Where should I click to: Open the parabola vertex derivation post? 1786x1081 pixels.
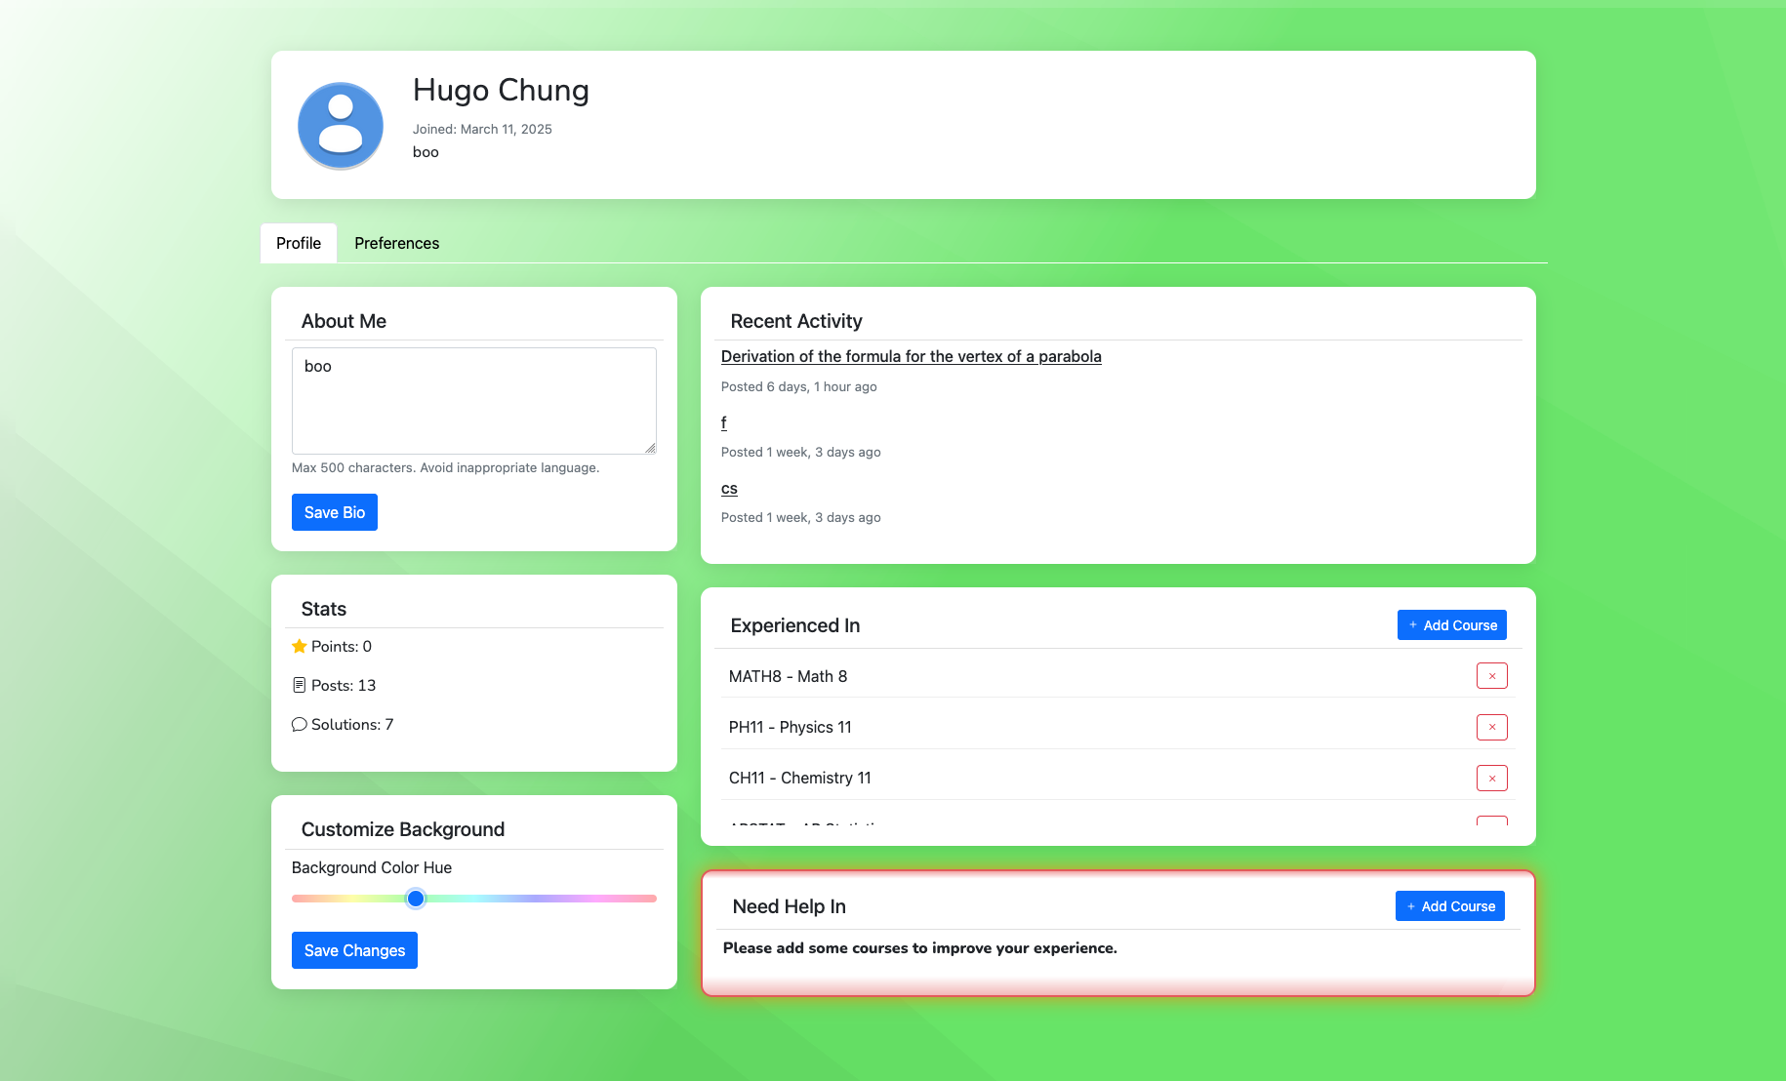click(911, 356)
